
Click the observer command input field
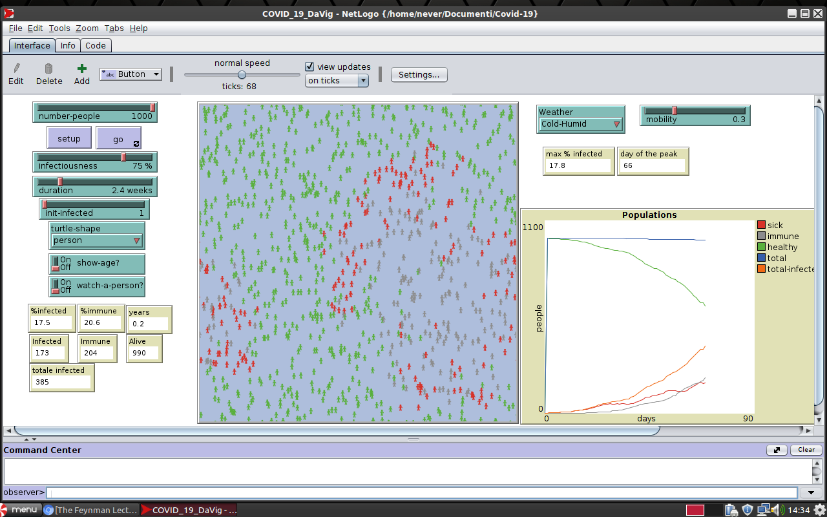click(x=420, y=492)
